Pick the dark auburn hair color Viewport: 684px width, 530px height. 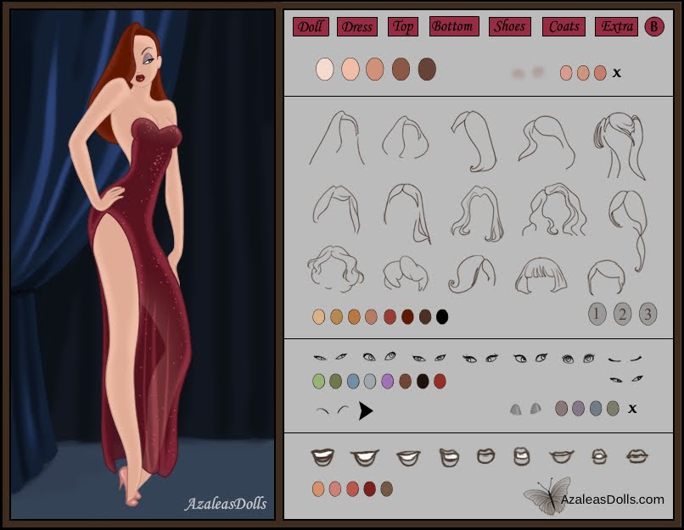tap(407, 316)
